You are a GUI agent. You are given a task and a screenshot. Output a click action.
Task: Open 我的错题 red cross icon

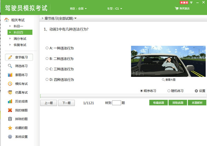click(10, 110)
